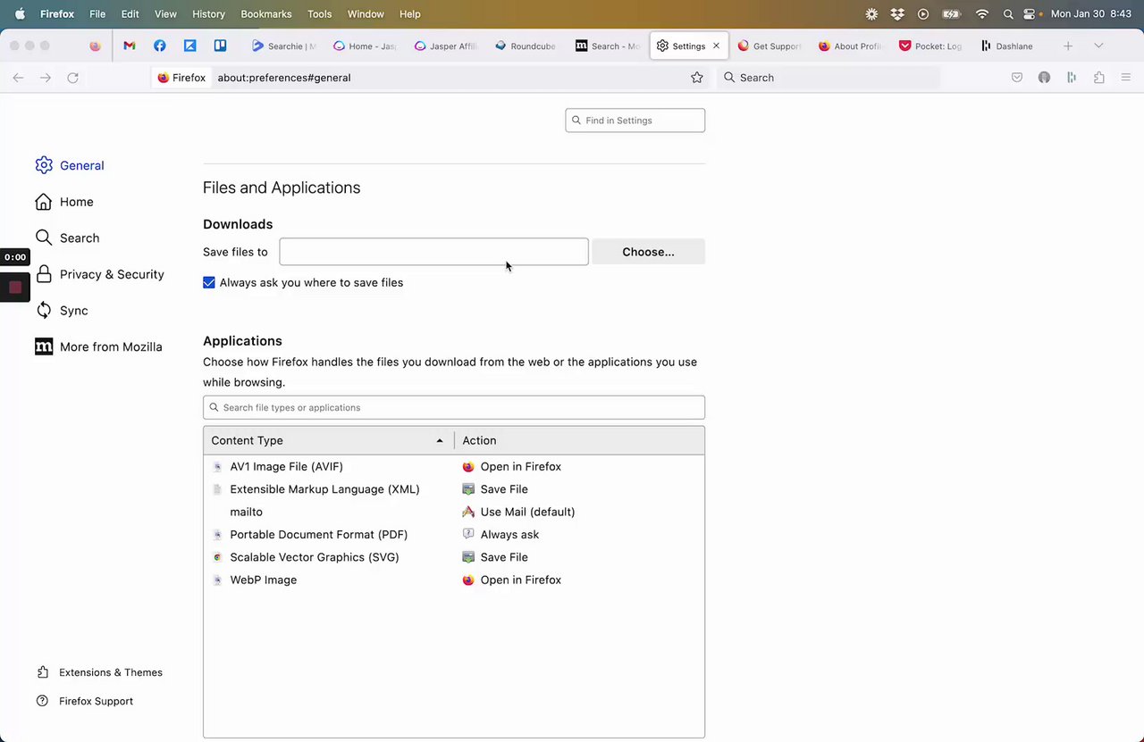Go to Privacy & Security settings
Viewport: 1144px width, 742px height.
tap(112, 274)
